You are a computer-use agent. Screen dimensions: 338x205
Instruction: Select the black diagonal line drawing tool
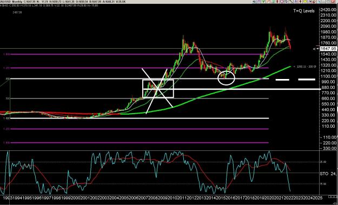[291, 2]
